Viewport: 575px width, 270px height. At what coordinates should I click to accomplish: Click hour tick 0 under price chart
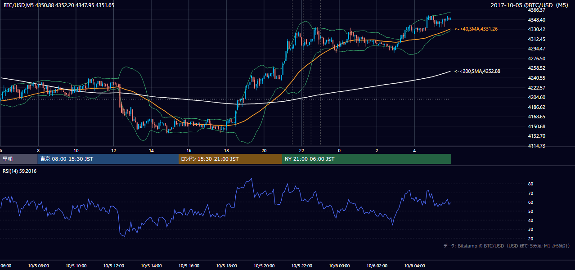(x=339, y=150)
